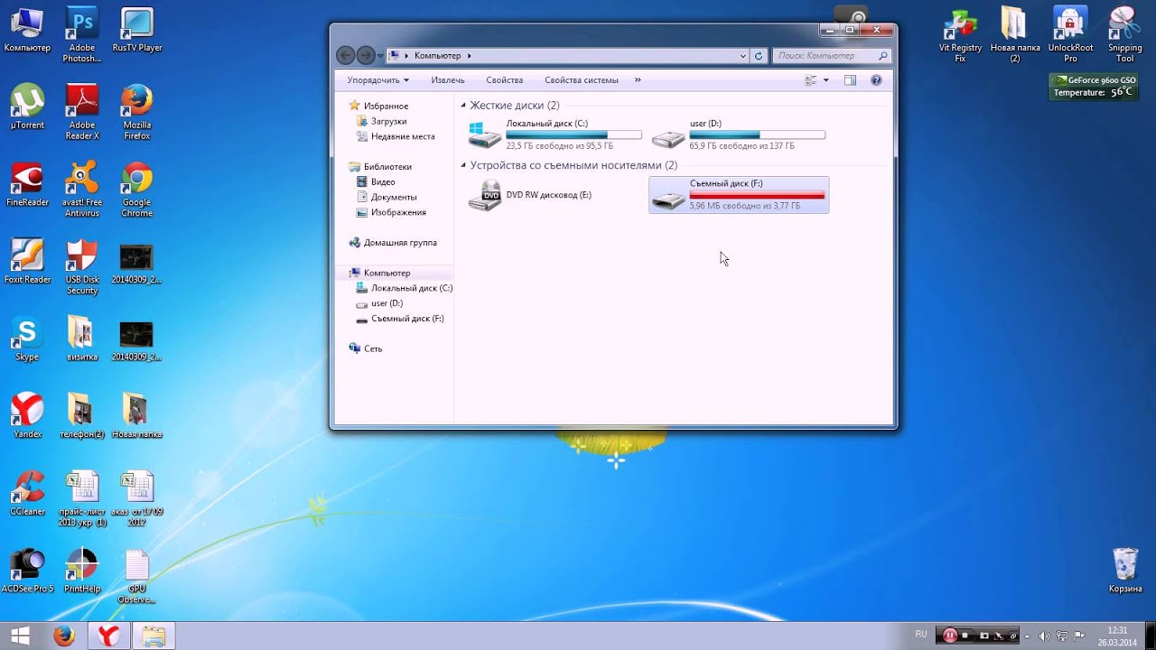The width and height of the screenshot is (1156, 650).
Task: Select the Snipping Tool desktop icon
Action: click(x=1124, y=35)
